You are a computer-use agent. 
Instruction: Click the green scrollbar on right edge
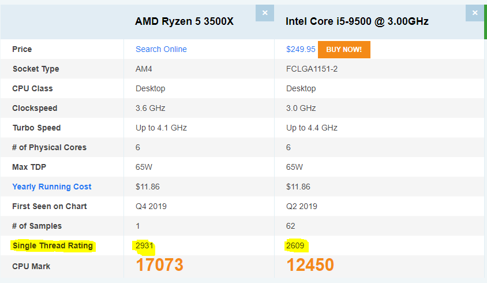[485, 20]
